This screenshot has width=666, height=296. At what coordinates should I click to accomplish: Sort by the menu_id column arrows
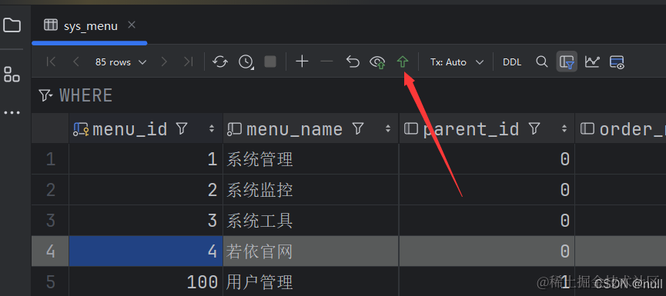(x=212, y=128)
